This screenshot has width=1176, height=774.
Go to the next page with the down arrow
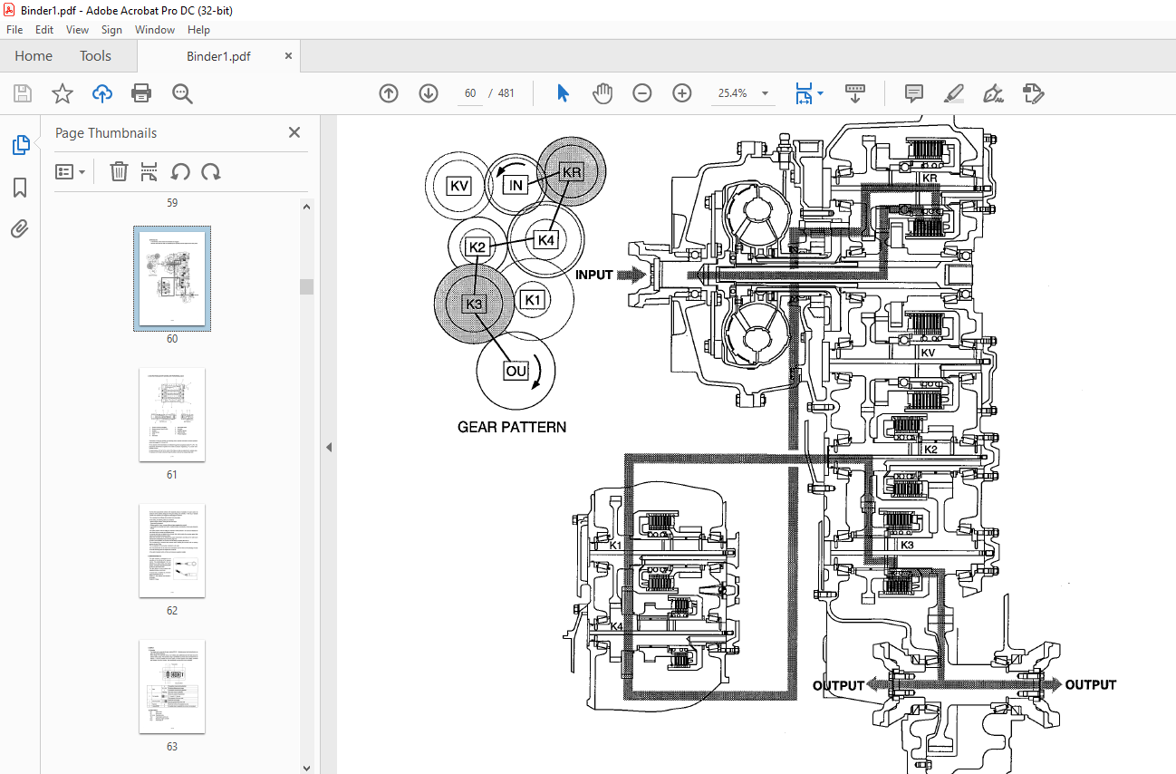click(429, 93)
